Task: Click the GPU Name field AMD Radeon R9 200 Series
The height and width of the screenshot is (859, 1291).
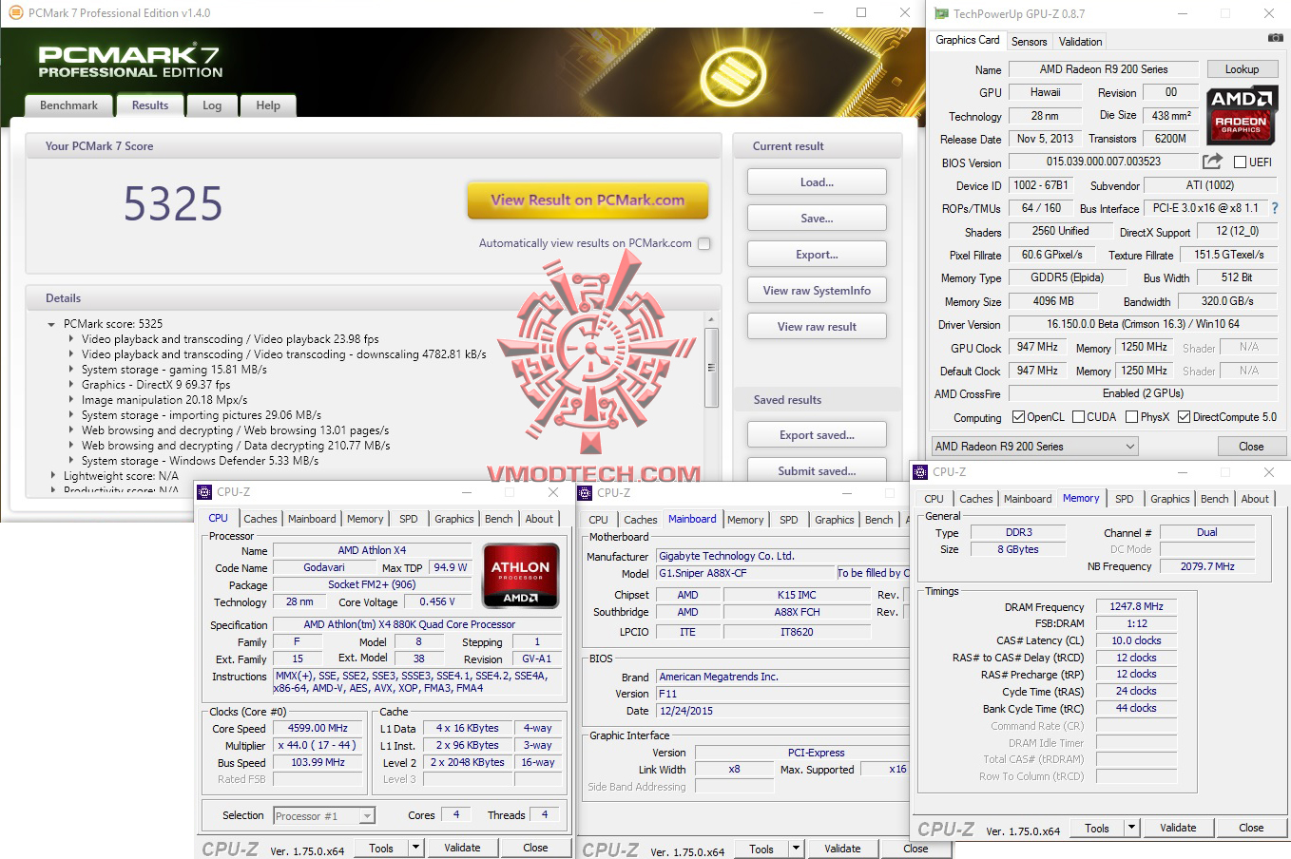Action: click(x=1103, y=69)
